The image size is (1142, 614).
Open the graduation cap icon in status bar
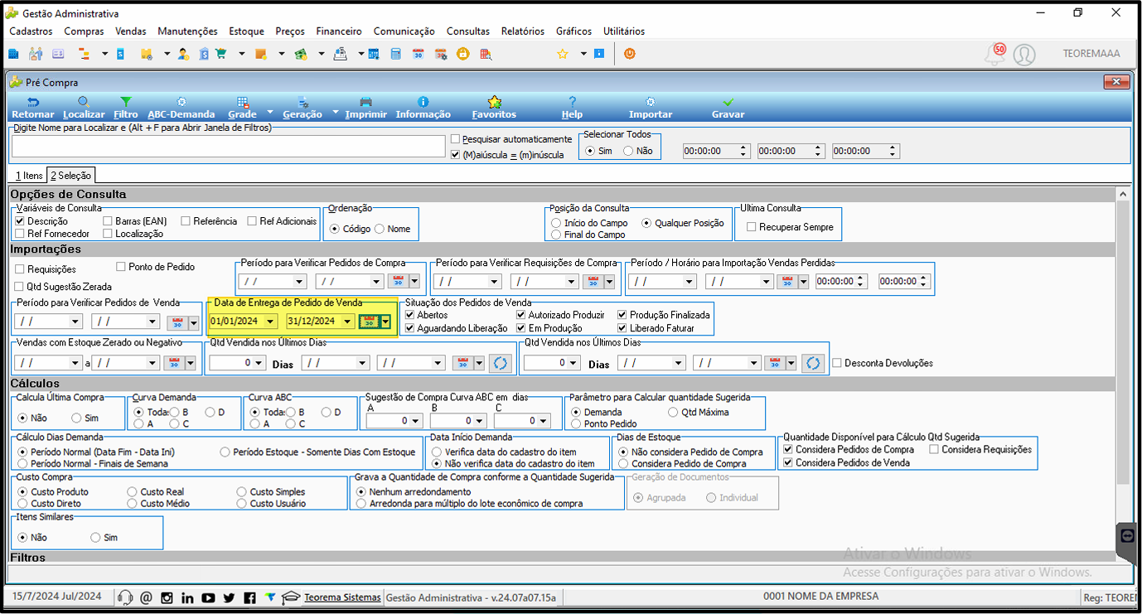tap(291, 597)
